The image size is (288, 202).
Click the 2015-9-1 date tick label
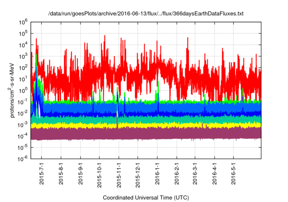click(x=81, y=173)
